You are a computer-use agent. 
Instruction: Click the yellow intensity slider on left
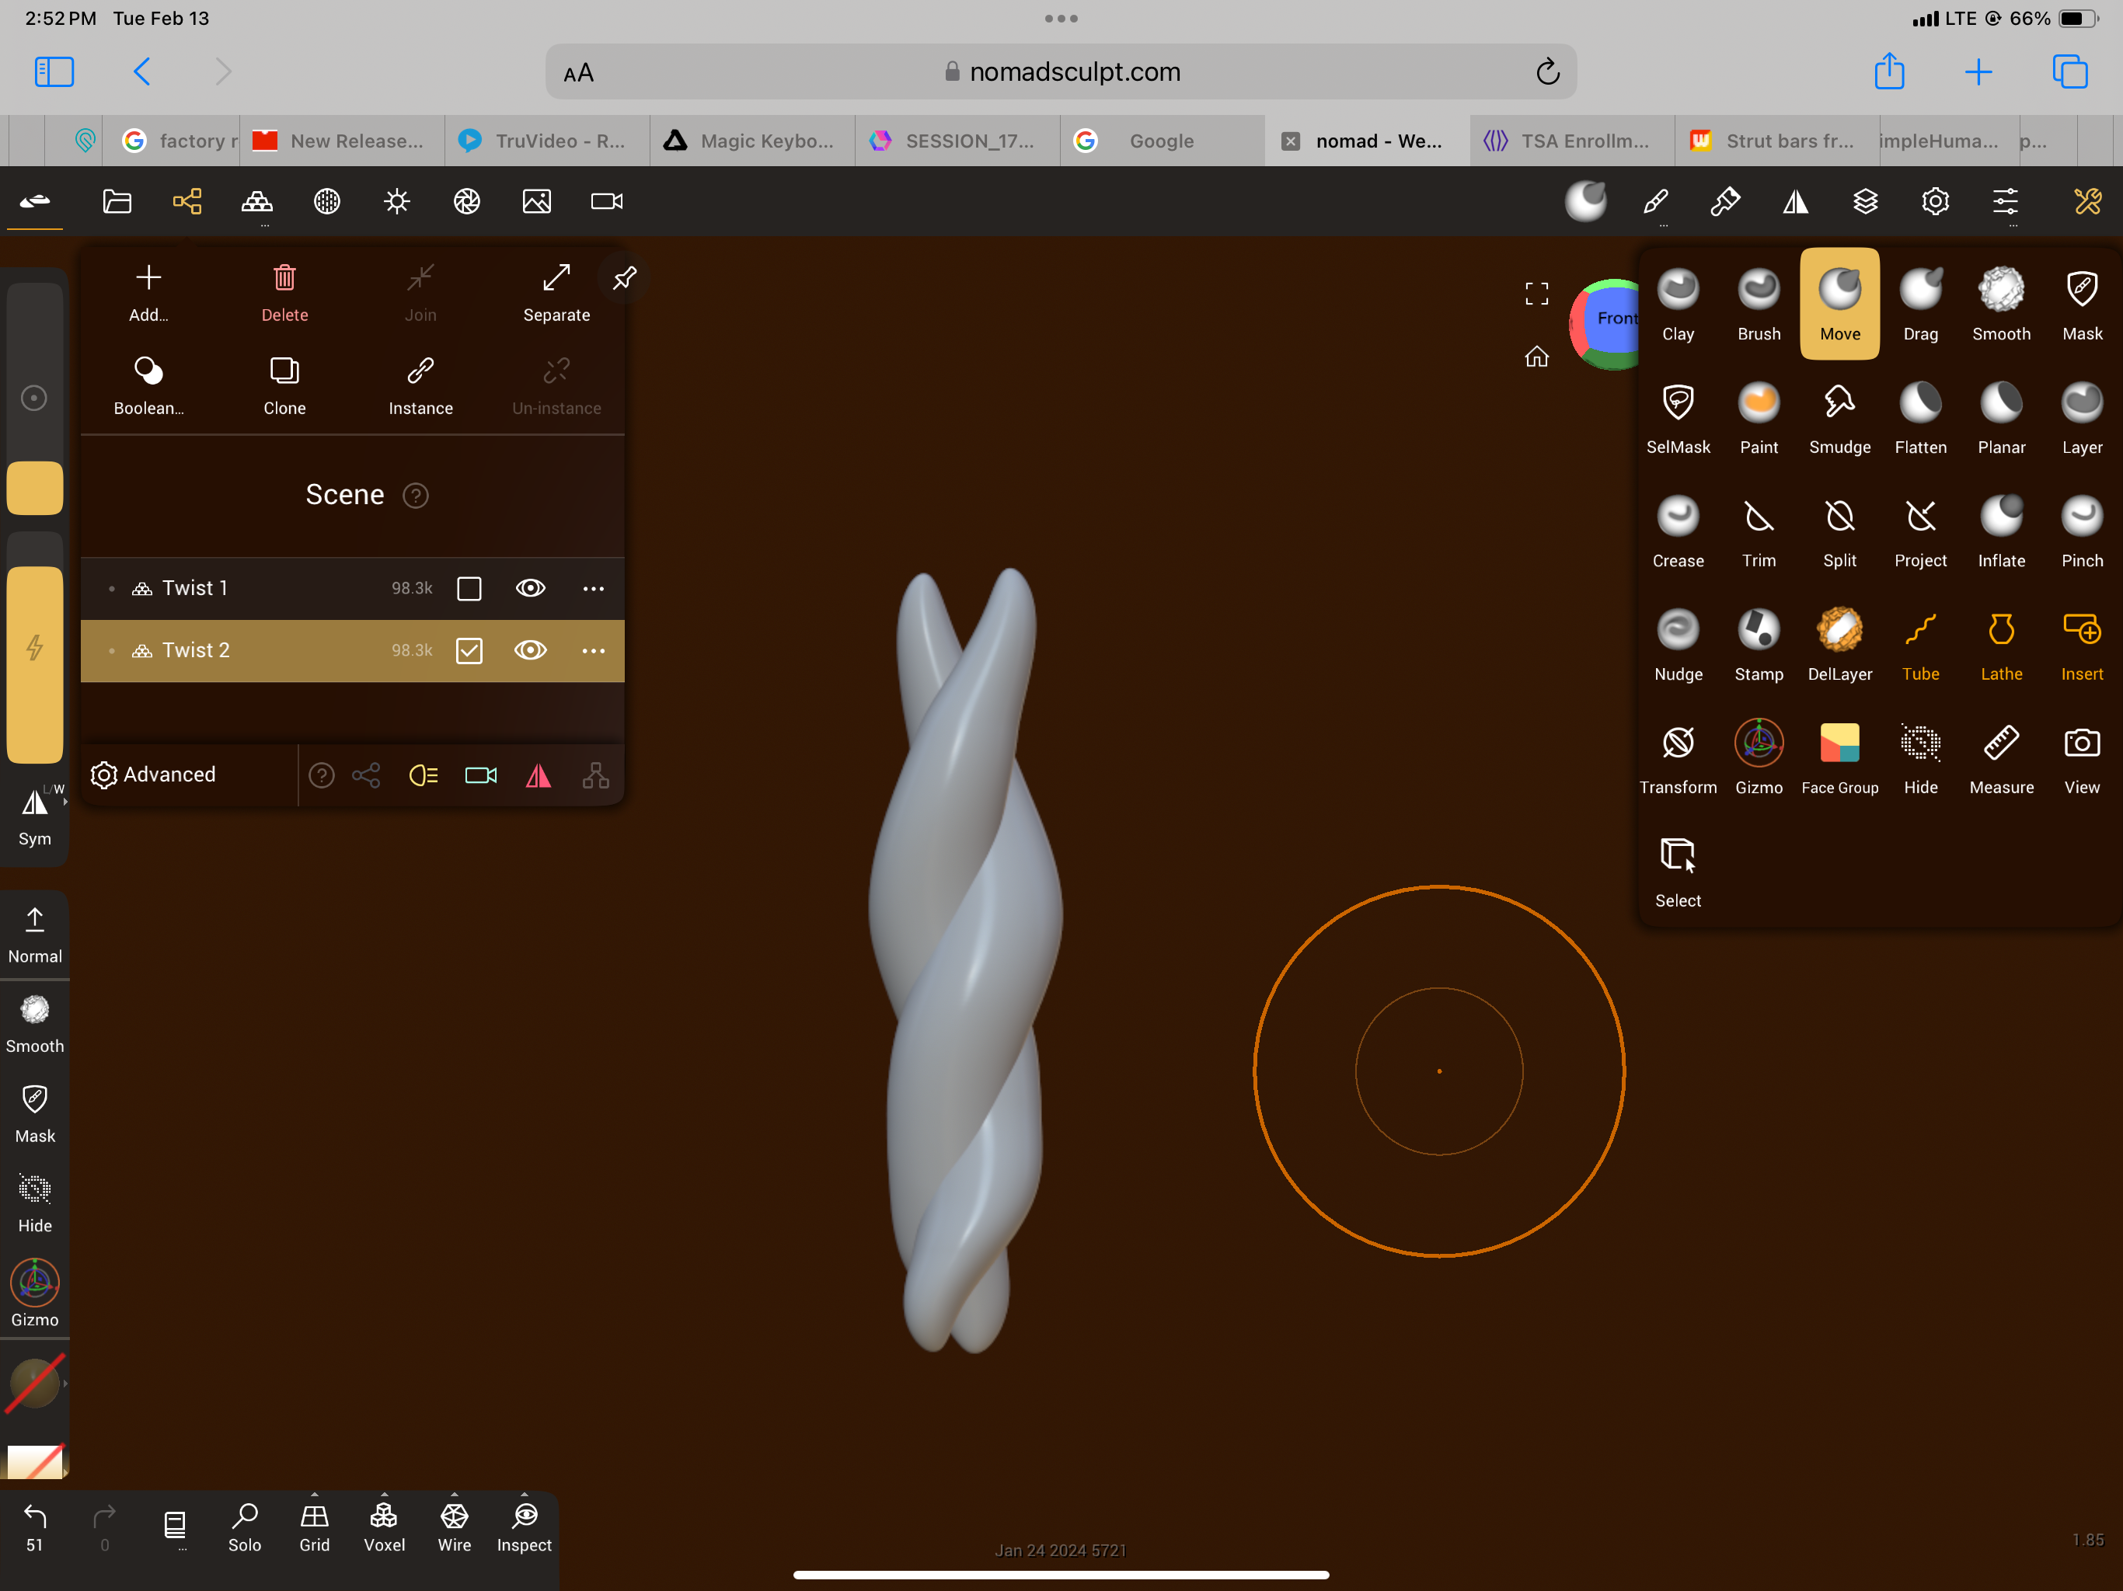pyautogui.click(x=36, y=662)
